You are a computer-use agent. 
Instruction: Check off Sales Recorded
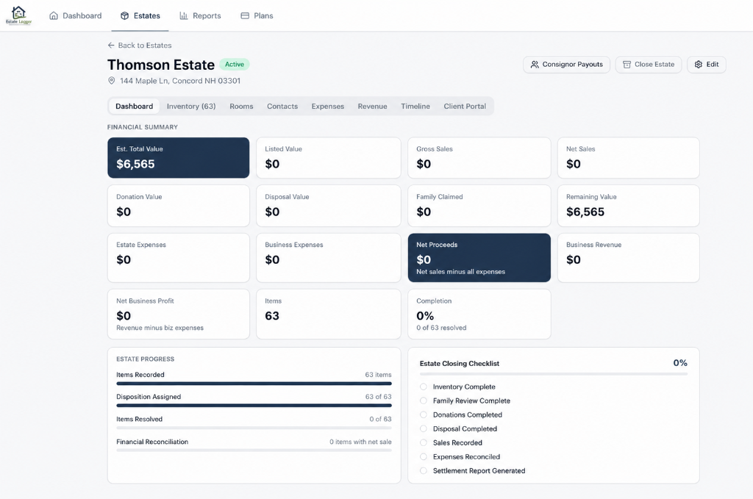tap(423, 442)
